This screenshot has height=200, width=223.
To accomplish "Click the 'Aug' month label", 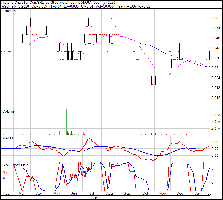I will pyautogui.click(x=110, y=194).
